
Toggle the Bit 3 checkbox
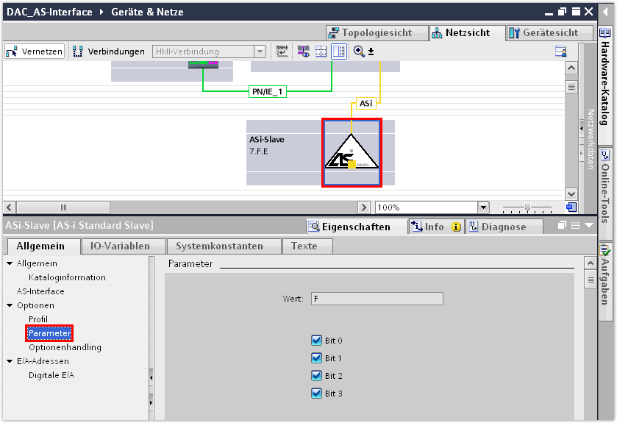tap(317, 394)
